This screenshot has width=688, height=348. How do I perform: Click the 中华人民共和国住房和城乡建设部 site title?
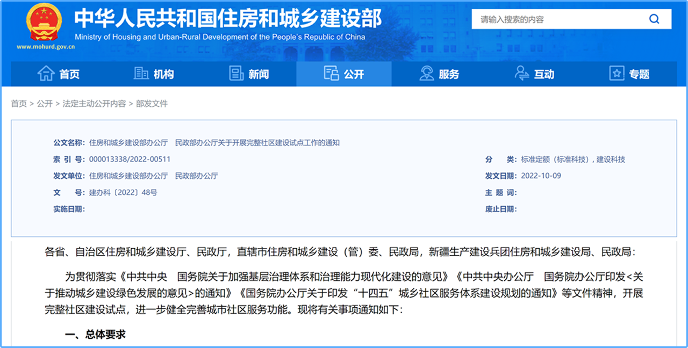tap(227, 19)
